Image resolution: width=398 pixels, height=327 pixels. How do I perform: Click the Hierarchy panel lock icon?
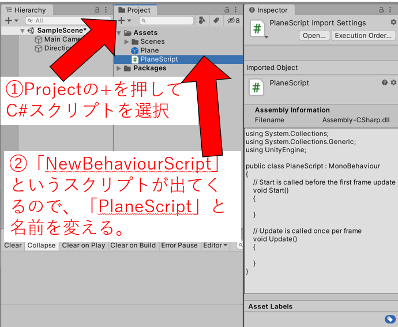tap(97, 10)
